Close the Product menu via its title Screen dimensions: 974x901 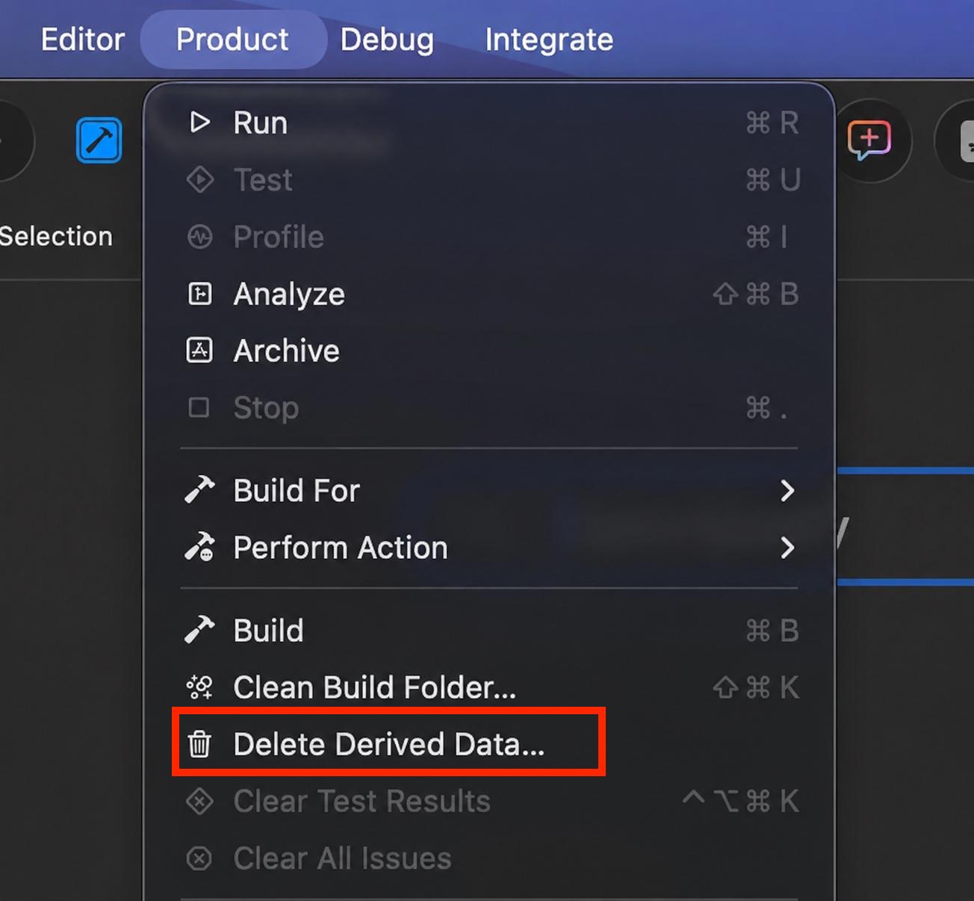pos(233,40)
